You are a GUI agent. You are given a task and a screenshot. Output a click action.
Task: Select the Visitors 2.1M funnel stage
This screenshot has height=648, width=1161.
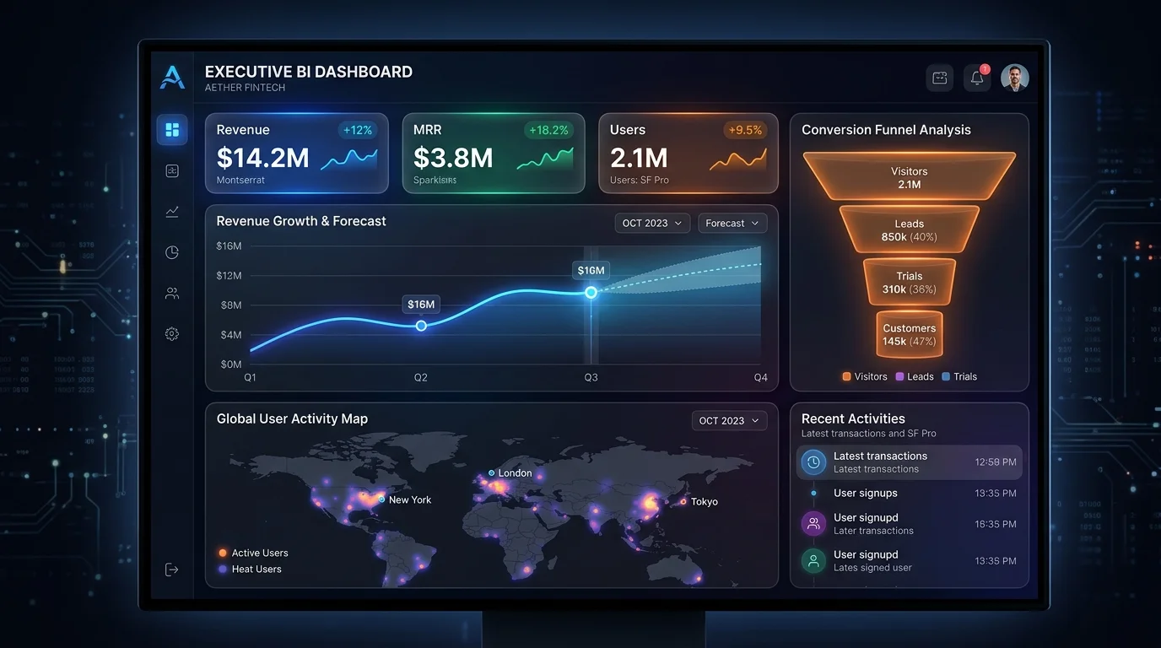[x=910, y=177]
